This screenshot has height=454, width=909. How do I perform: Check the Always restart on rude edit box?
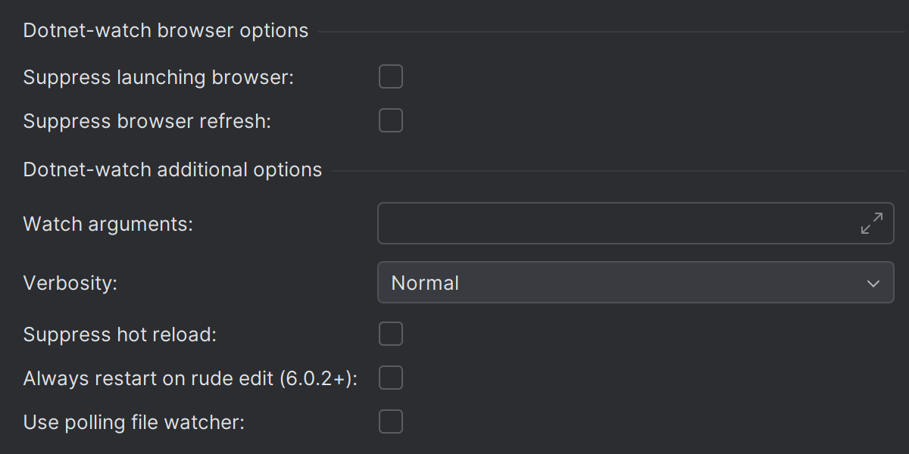tap(391, 378)
